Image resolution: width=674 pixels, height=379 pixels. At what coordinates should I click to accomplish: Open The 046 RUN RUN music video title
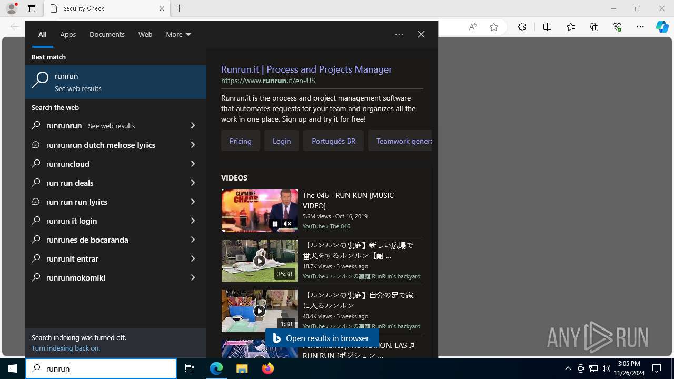coord(348,201)
